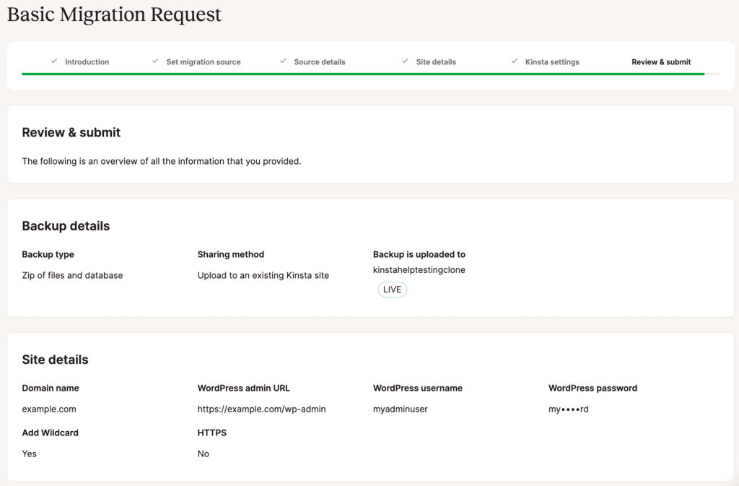Click the checkmark beside Site details step
The height and width of the screenshot is (486, 739).
(x=406, y=61)
